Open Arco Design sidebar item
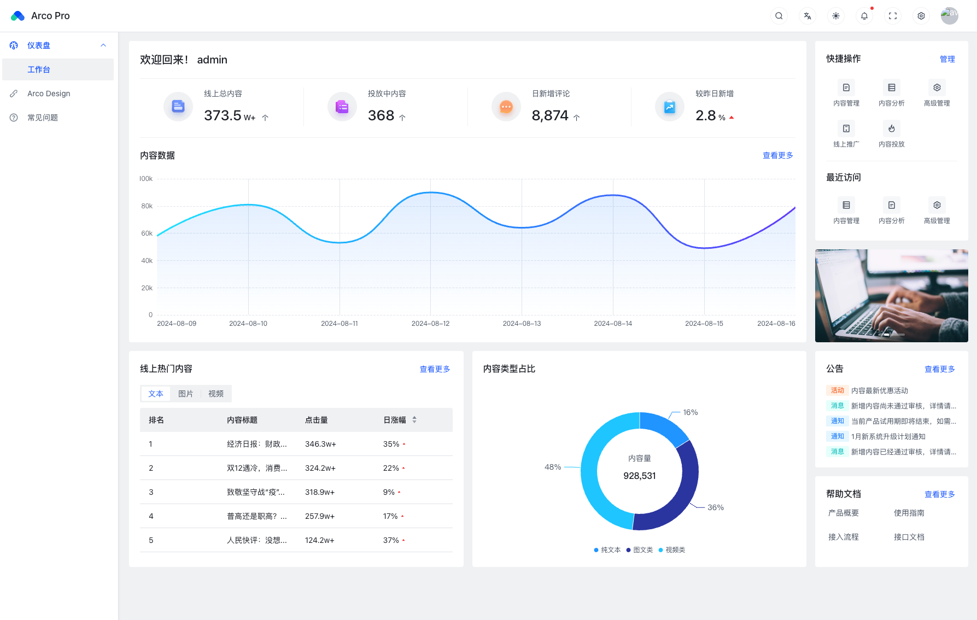 pos(49,93)
